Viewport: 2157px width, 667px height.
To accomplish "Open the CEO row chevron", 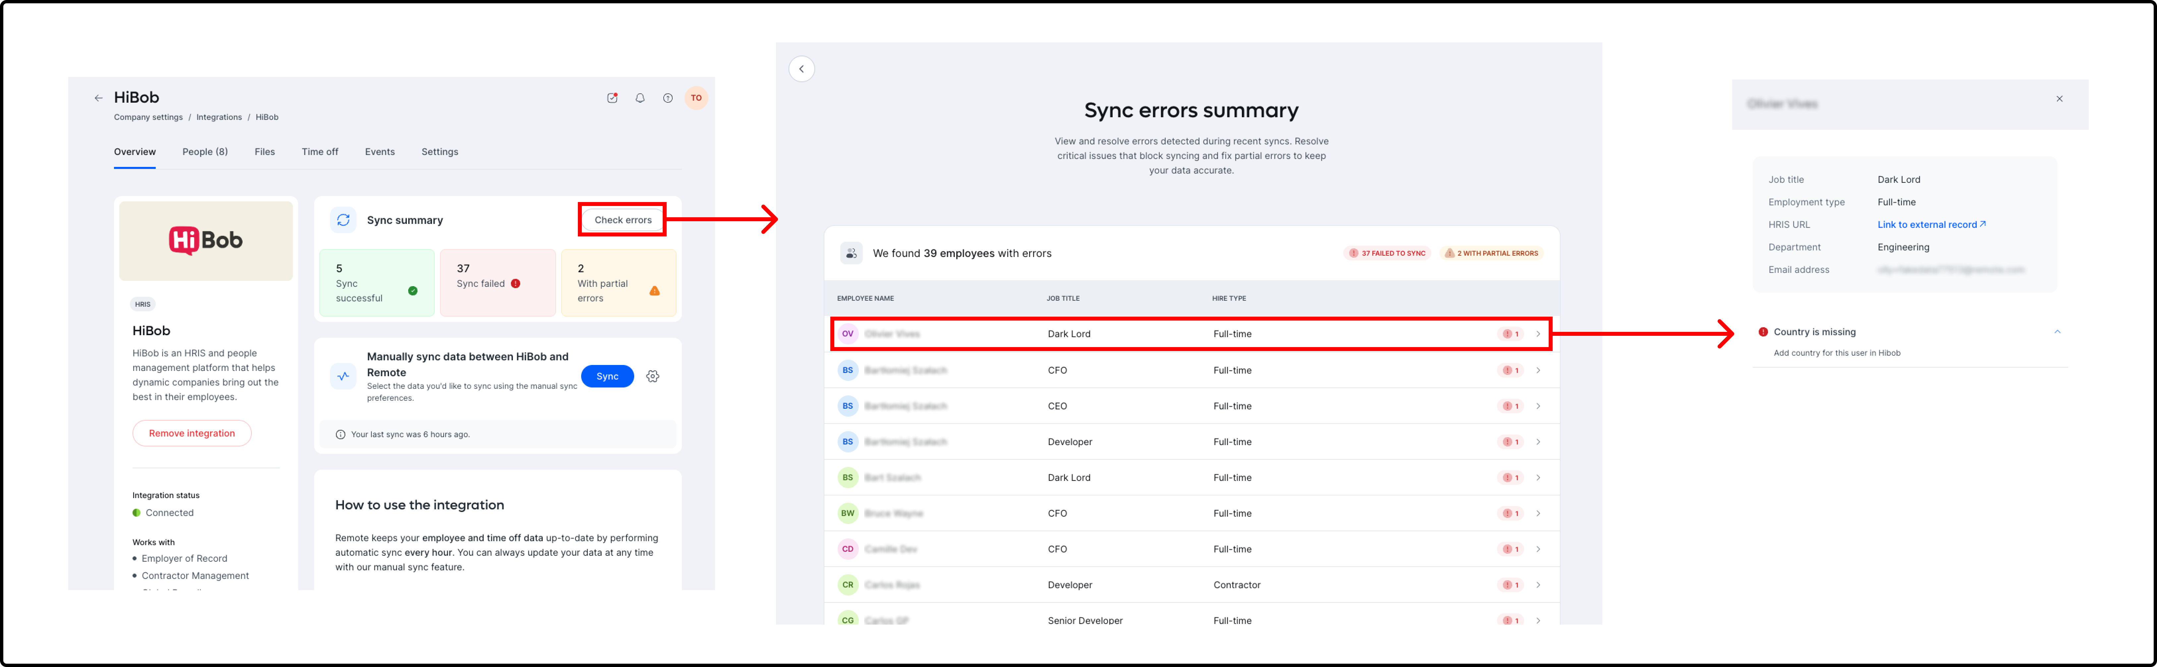I will tap(1538, 406).
